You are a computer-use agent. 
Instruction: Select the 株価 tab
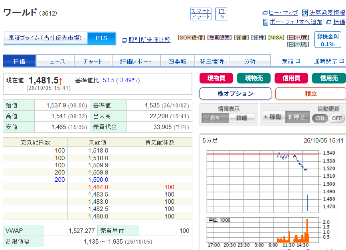point(19,61)
